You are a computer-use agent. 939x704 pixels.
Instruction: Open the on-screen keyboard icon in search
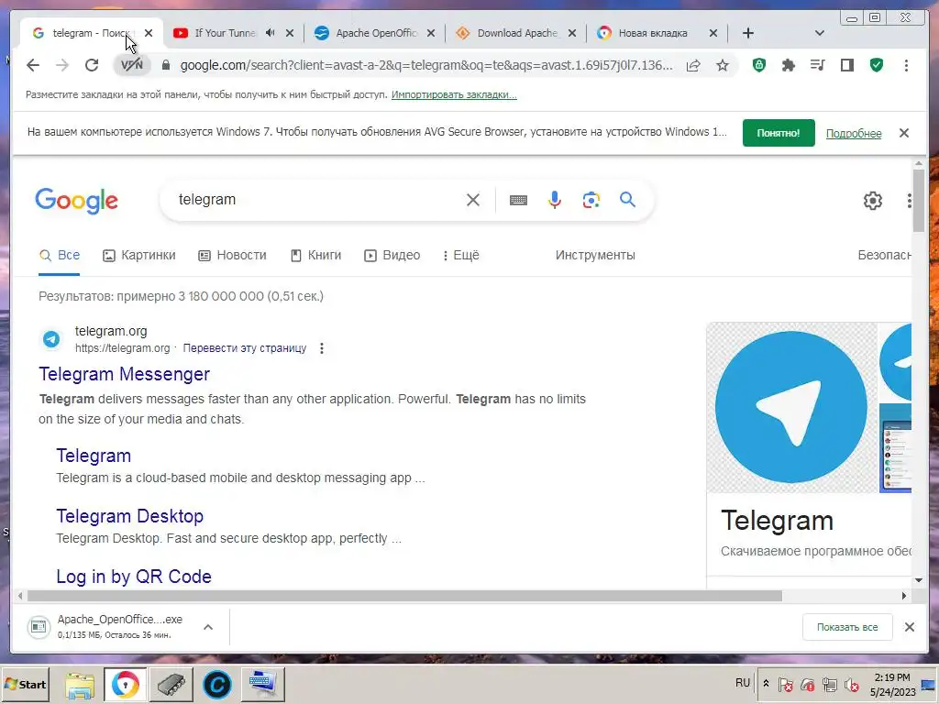[519, 200]
